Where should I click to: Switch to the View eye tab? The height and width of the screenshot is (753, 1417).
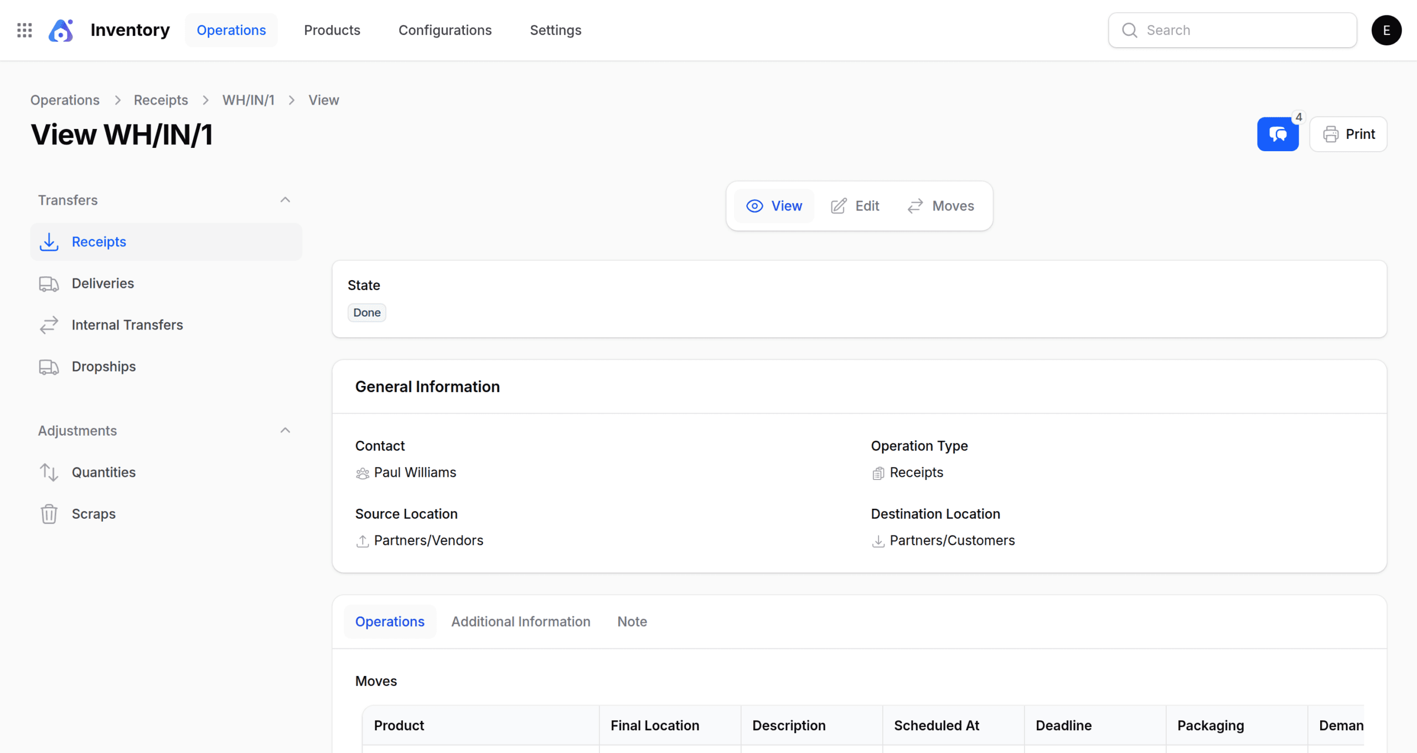[x=774, y=206]
